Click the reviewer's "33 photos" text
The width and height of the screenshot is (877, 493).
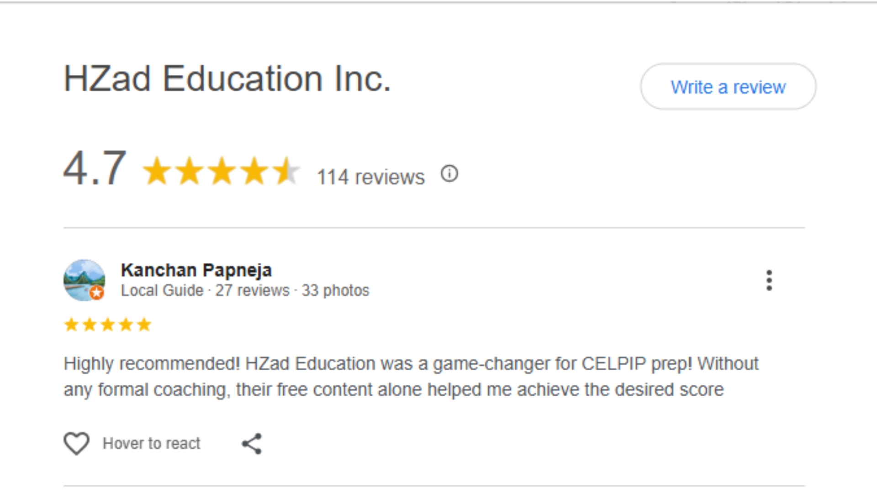[335, 290]
